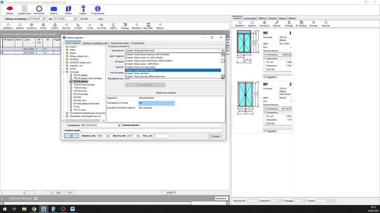Open the Фильтр funnel icon

tap(160, 26)
